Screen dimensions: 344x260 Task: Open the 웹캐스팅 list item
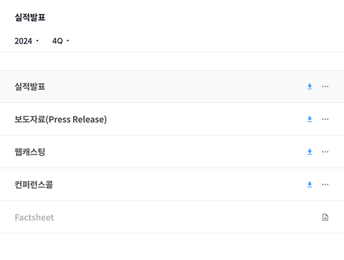(30, 152)
